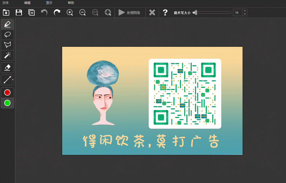
Task: Select the marker pen tool
Action: 8,24
